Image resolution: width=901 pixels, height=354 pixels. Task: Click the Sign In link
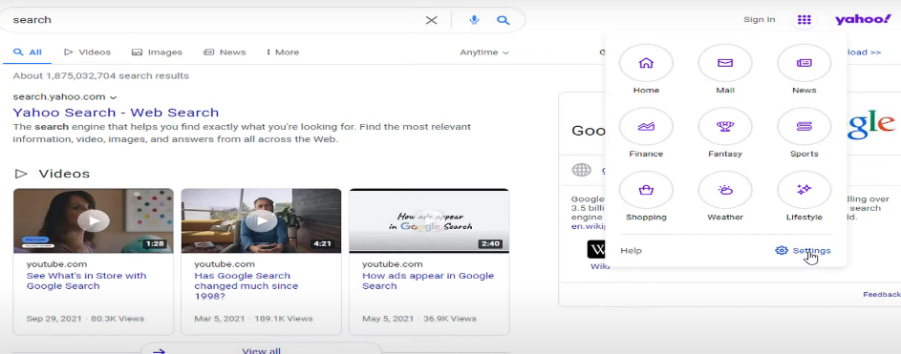click(x=759, y=19)
